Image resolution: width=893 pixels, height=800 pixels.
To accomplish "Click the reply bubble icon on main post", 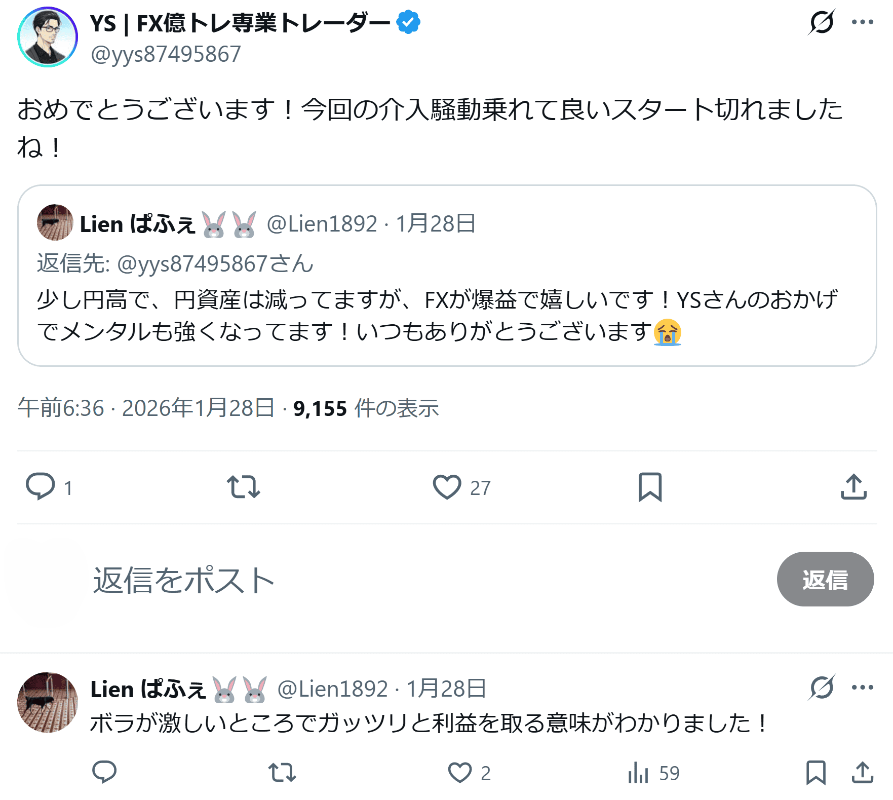I will pyautogui.click(x=41, y=487).
